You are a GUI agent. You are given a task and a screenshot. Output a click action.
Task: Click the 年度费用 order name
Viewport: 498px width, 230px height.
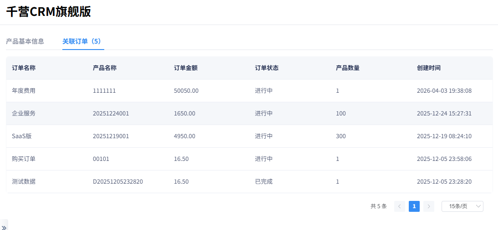coord(24,91)
